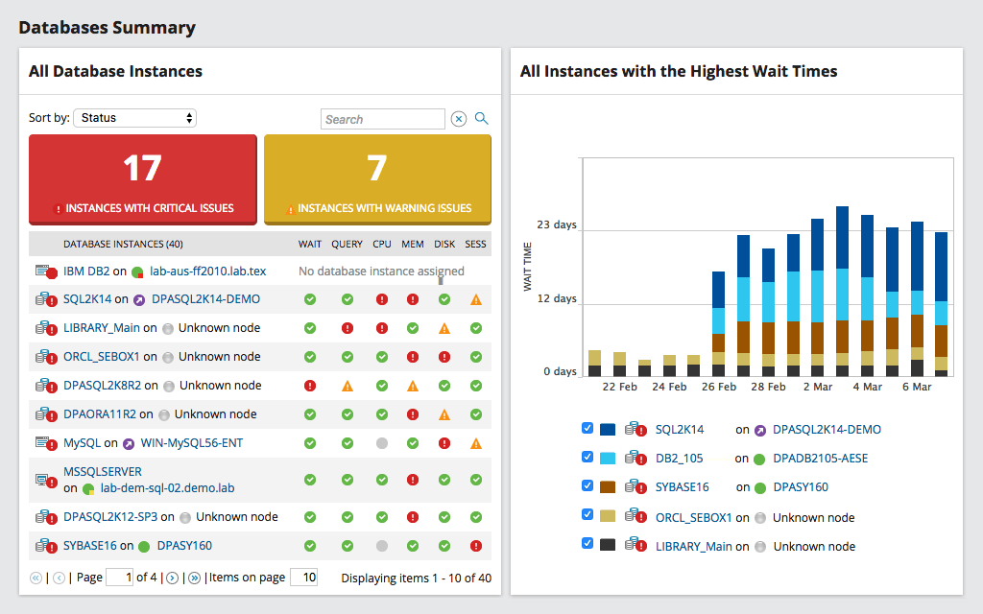Screen dimensions: 983x614
Task: Click the red Instances With Critical Issues panel
Action: pyautogui.click(x=142, y=179)
